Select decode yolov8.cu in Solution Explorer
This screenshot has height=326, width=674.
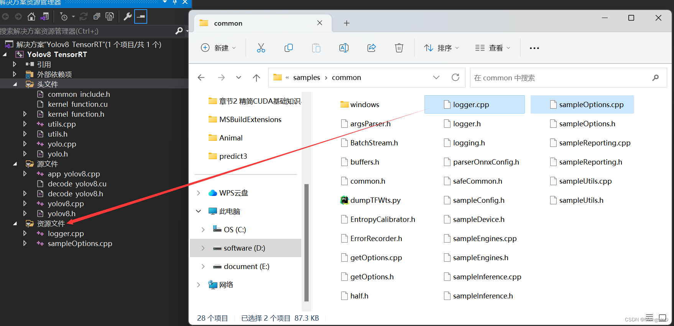pos(77,184)
